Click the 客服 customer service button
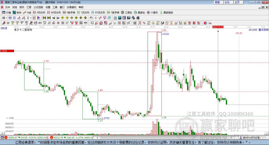The width and height of the screenshot is (269, 145). [x=219, y=2]
